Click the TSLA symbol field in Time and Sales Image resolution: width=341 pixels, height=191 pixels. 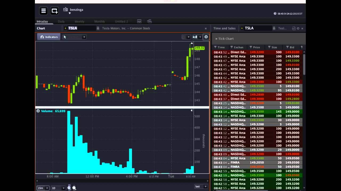click(257, 28)
